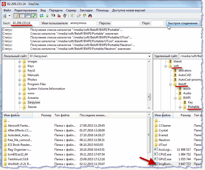Select the GPUZ.exe file icon

pos(156,159)
